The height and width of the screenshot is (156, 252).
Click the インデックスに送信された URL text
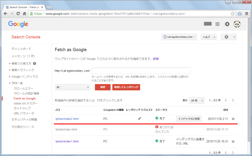pyautogui.click(x=190, y=141)
